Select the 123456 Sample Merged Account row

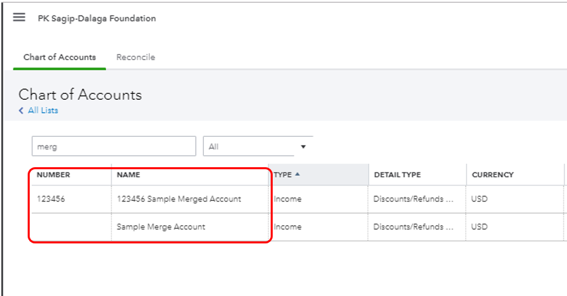point(179,200)
